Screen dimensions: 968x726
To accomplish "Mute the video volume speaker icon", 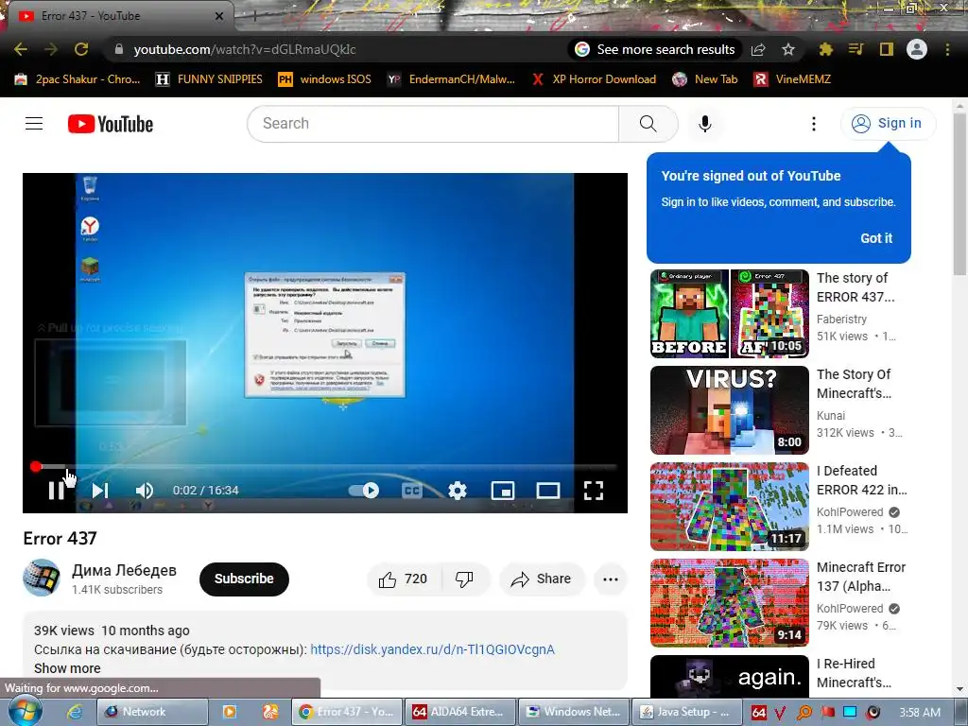I will pyautogui.click(x=144, y=491).
